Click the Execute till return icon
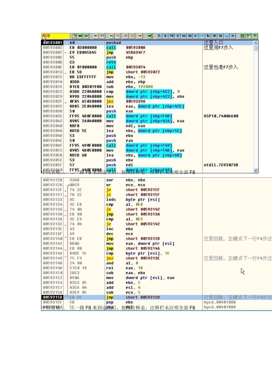The image size is (272, 385). point(140,36)
